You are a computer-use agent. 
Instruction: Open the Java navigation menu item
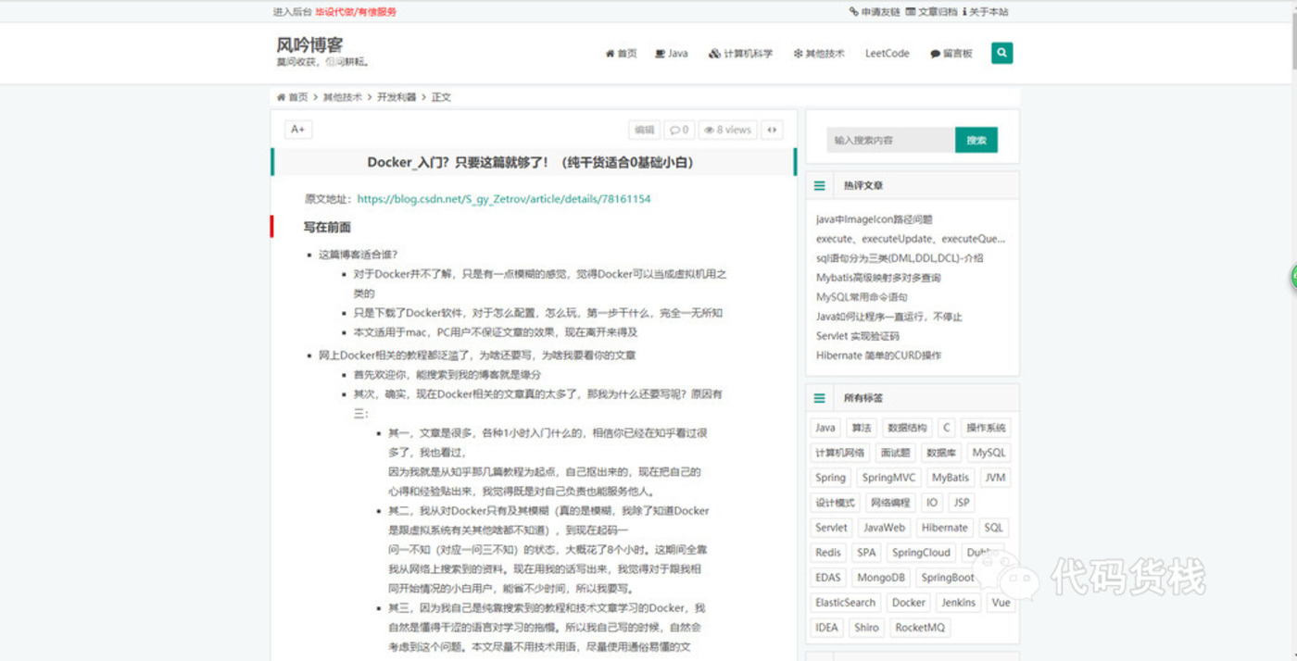click(671, 54)
